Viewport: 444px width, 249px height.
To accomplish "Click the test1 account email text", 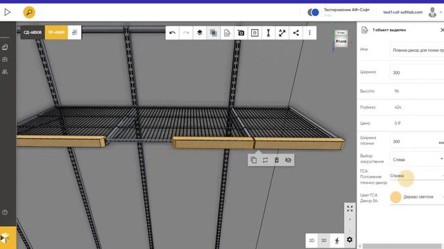I will click(x=402, y=12).
